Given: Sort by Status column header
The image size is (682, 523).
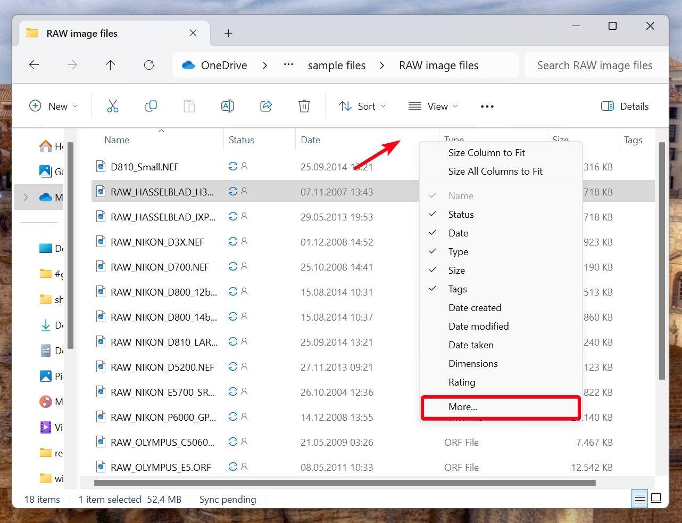Looking at the screenshot, I should point(241,140).
